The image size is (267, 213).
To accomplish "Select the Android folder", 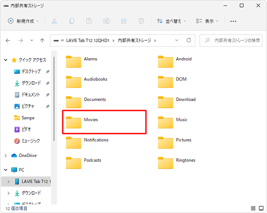I will click(x=175, y=62).
